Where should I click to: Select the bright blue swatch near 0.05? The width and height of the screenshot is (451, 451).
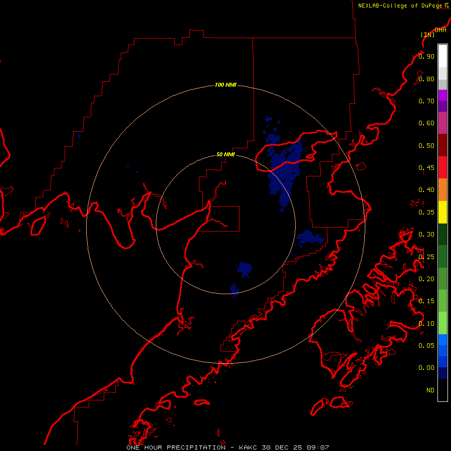pos(442,340)
